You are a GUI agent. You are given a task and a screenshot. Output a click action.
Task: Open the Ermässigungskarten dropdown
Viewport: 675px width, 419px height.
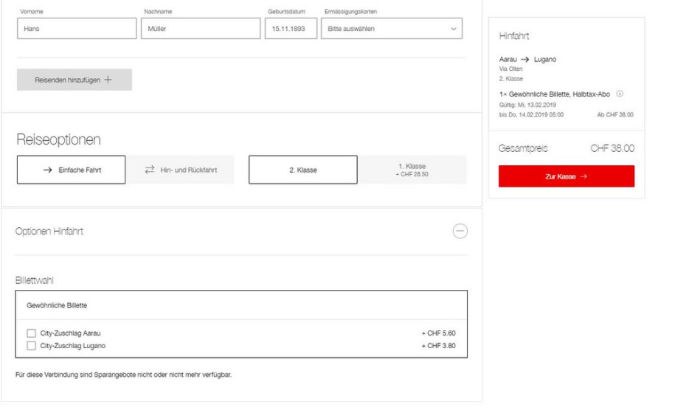tap(392, 29)
